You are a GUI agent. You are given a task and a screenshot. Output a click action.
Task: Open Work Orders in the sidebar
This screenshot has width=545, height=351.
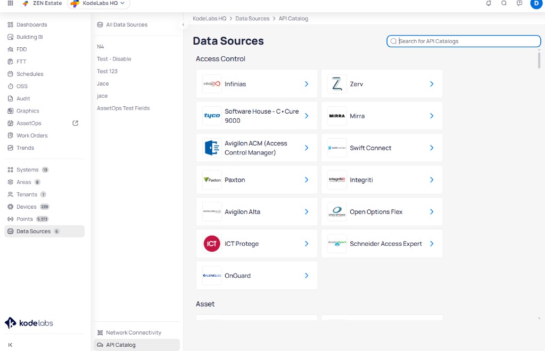(x=44, y=135)
